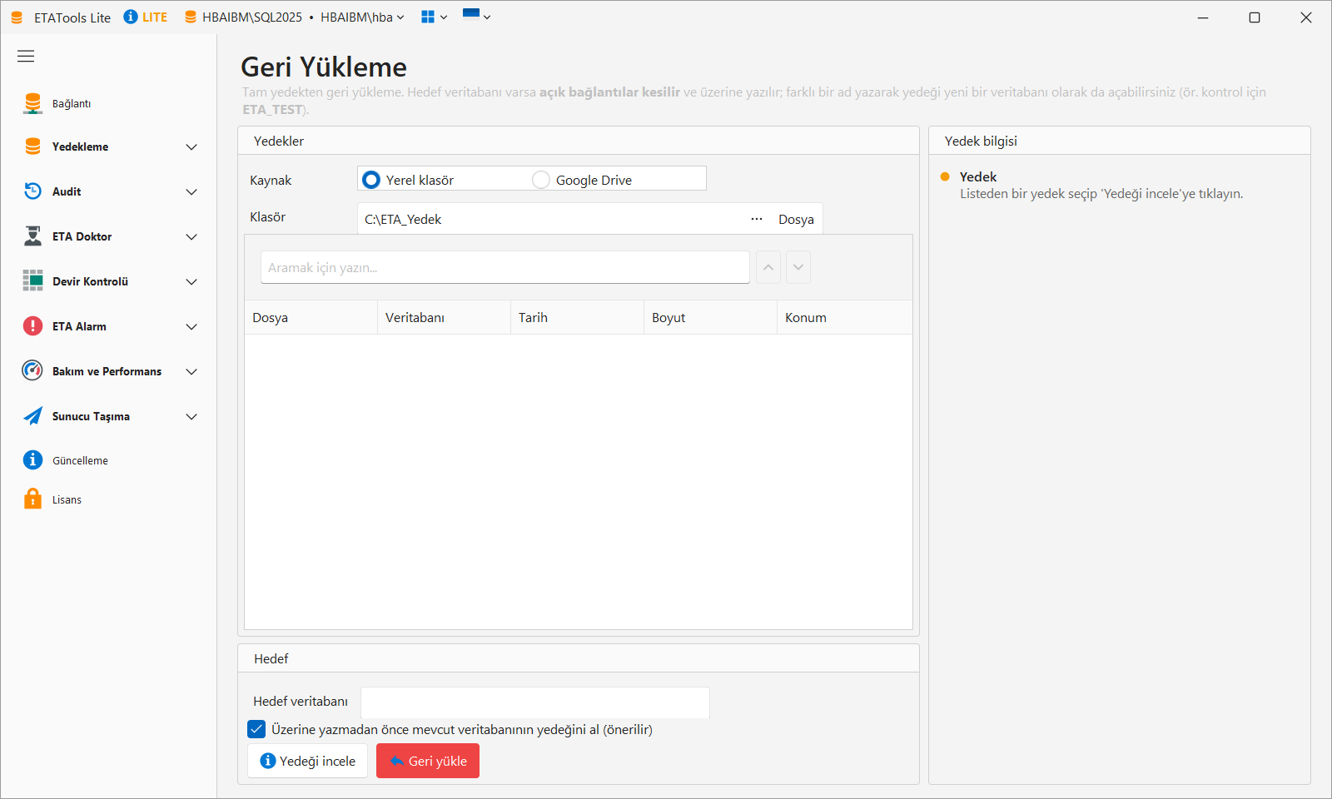This screenshot has width=1332, height=799.
Task: Click the folder browse ellipsis icon
Action: coord(757,219)
